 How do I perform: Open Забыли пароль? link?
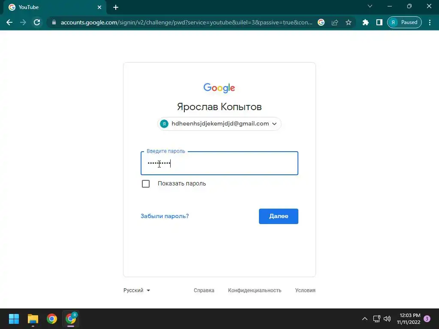click(x=165, y=216)
